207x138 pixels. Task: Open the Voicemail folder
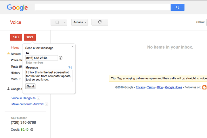pyautogui.click(x=16, y=60)
